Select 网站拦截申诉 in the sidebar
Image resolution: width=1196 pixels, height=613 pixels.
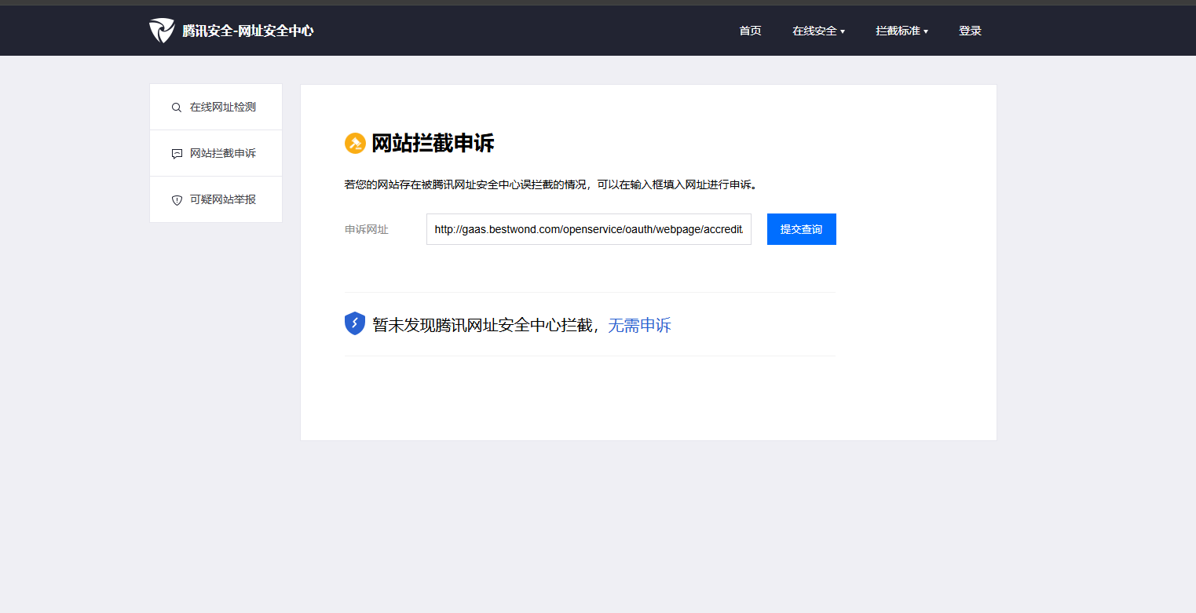tap(216, 153)
